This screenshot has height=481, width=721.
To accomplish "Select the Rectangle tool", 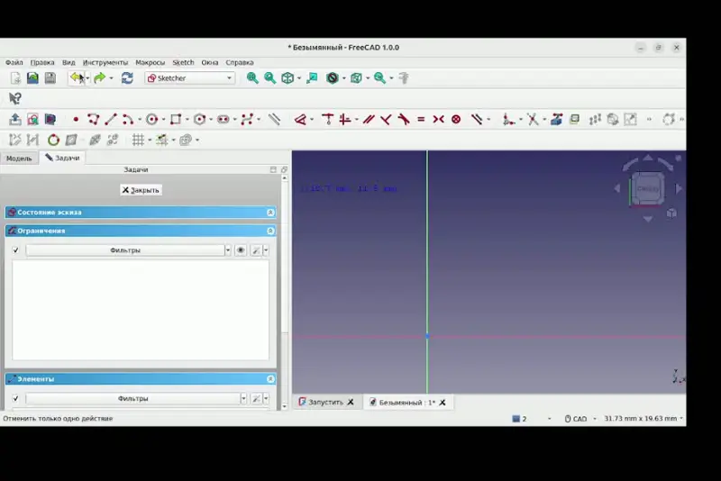I will (176, 120).
